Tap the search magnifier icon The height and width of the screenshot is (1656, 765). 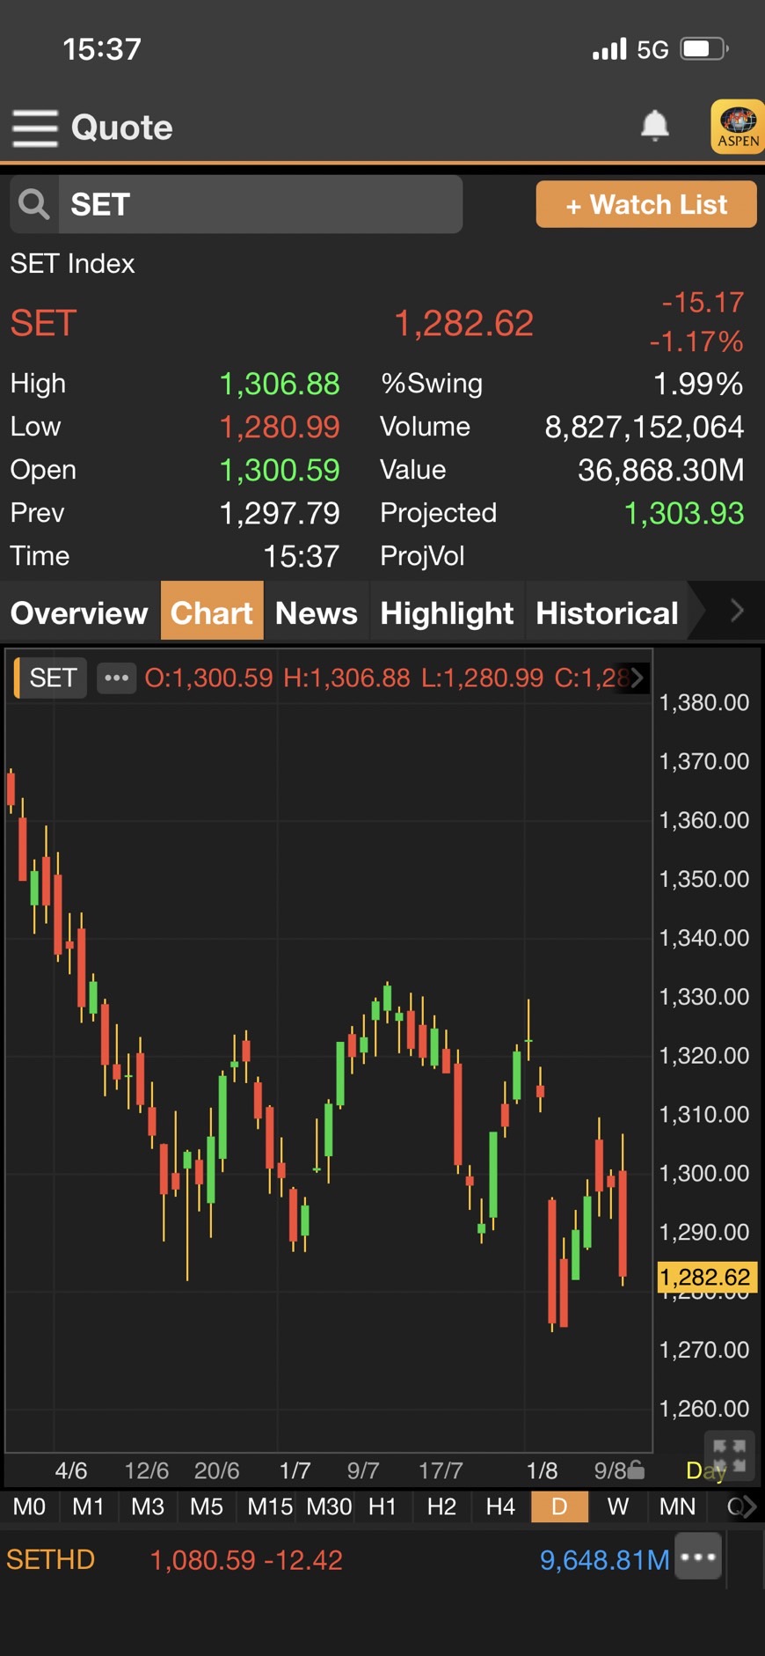34,204
